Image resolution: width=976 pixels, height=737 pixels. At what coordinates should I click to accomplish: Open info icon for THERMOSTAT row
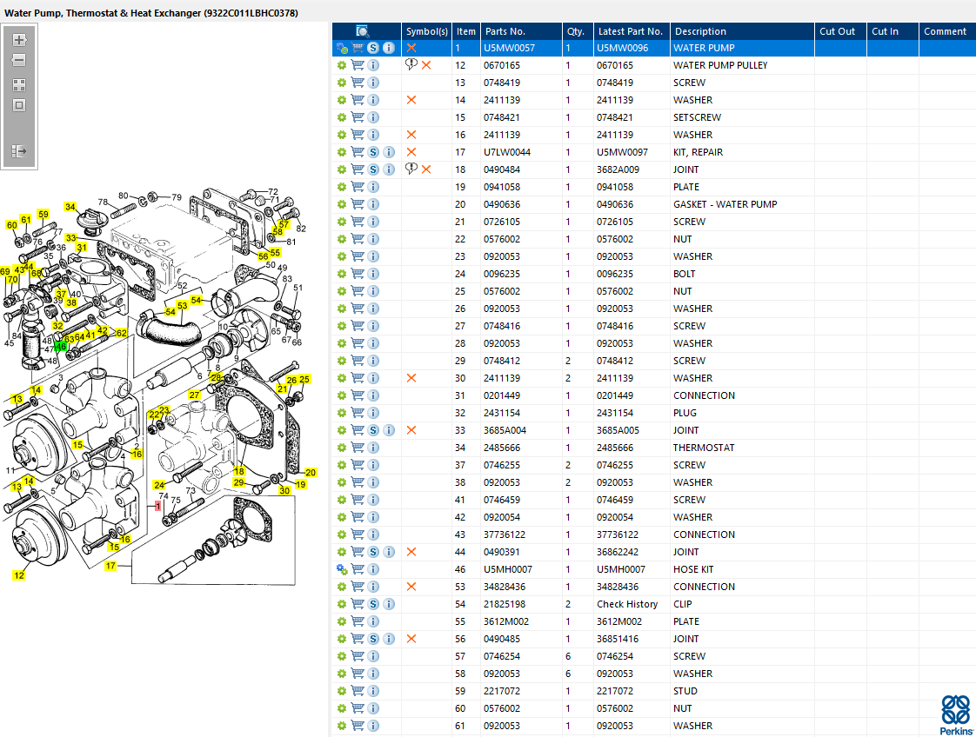373,448
